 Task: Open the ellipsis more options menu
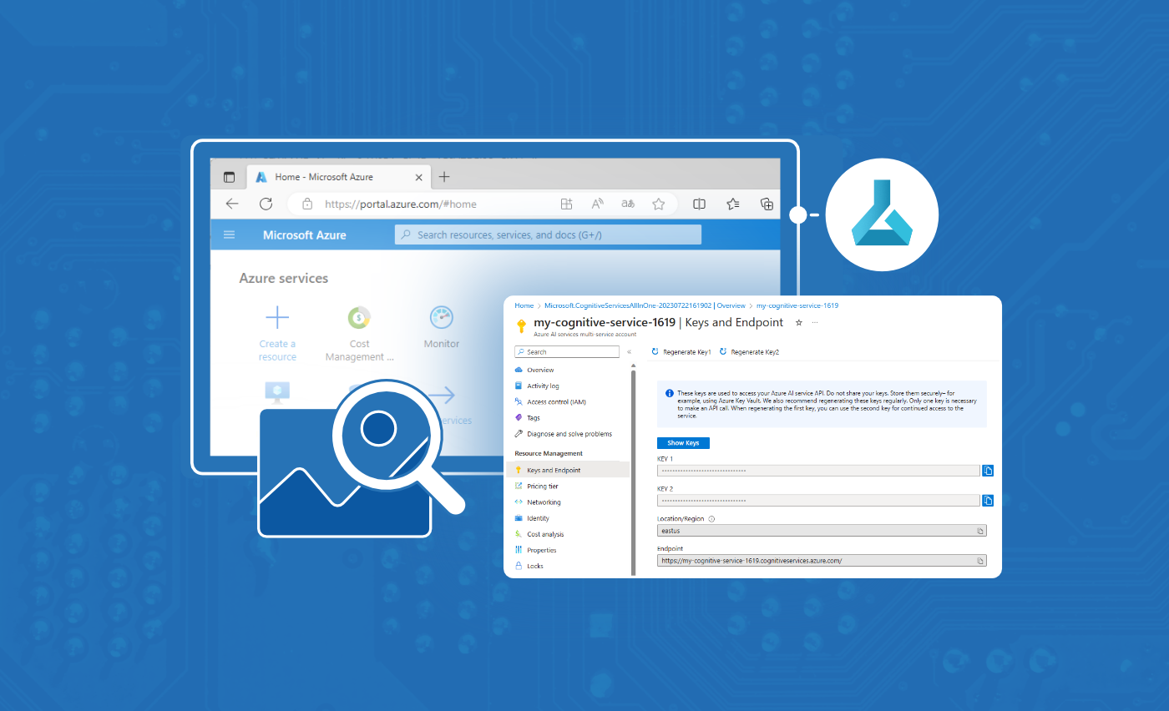815,322
